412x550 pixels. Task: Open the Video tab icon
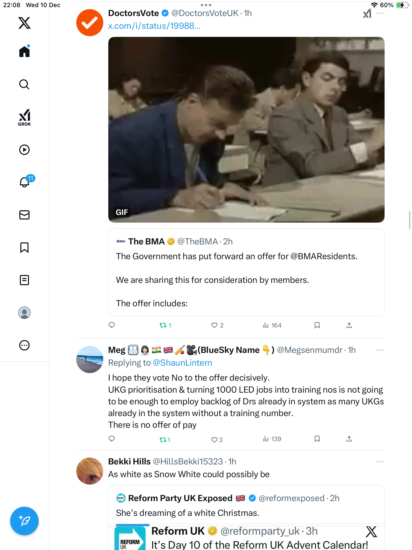click(24, 150)
